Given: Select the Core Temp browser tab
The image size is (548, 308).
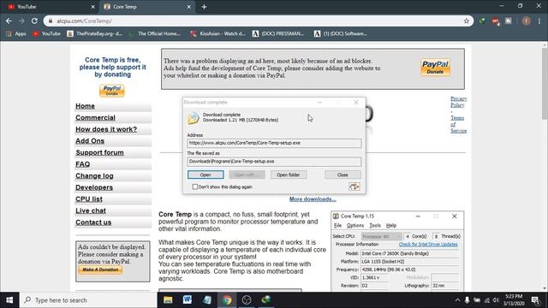Looking at the screenshot, I should [146, 7].
